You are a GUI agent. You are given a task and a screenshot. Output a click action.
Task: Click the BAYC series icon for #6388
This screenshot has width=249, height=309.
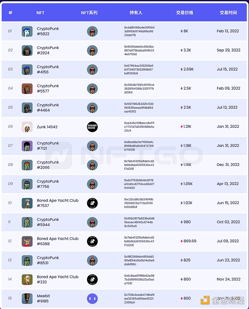[92, 241]
